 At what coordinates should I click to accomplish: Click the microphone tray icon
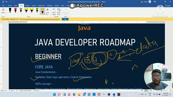146,94
